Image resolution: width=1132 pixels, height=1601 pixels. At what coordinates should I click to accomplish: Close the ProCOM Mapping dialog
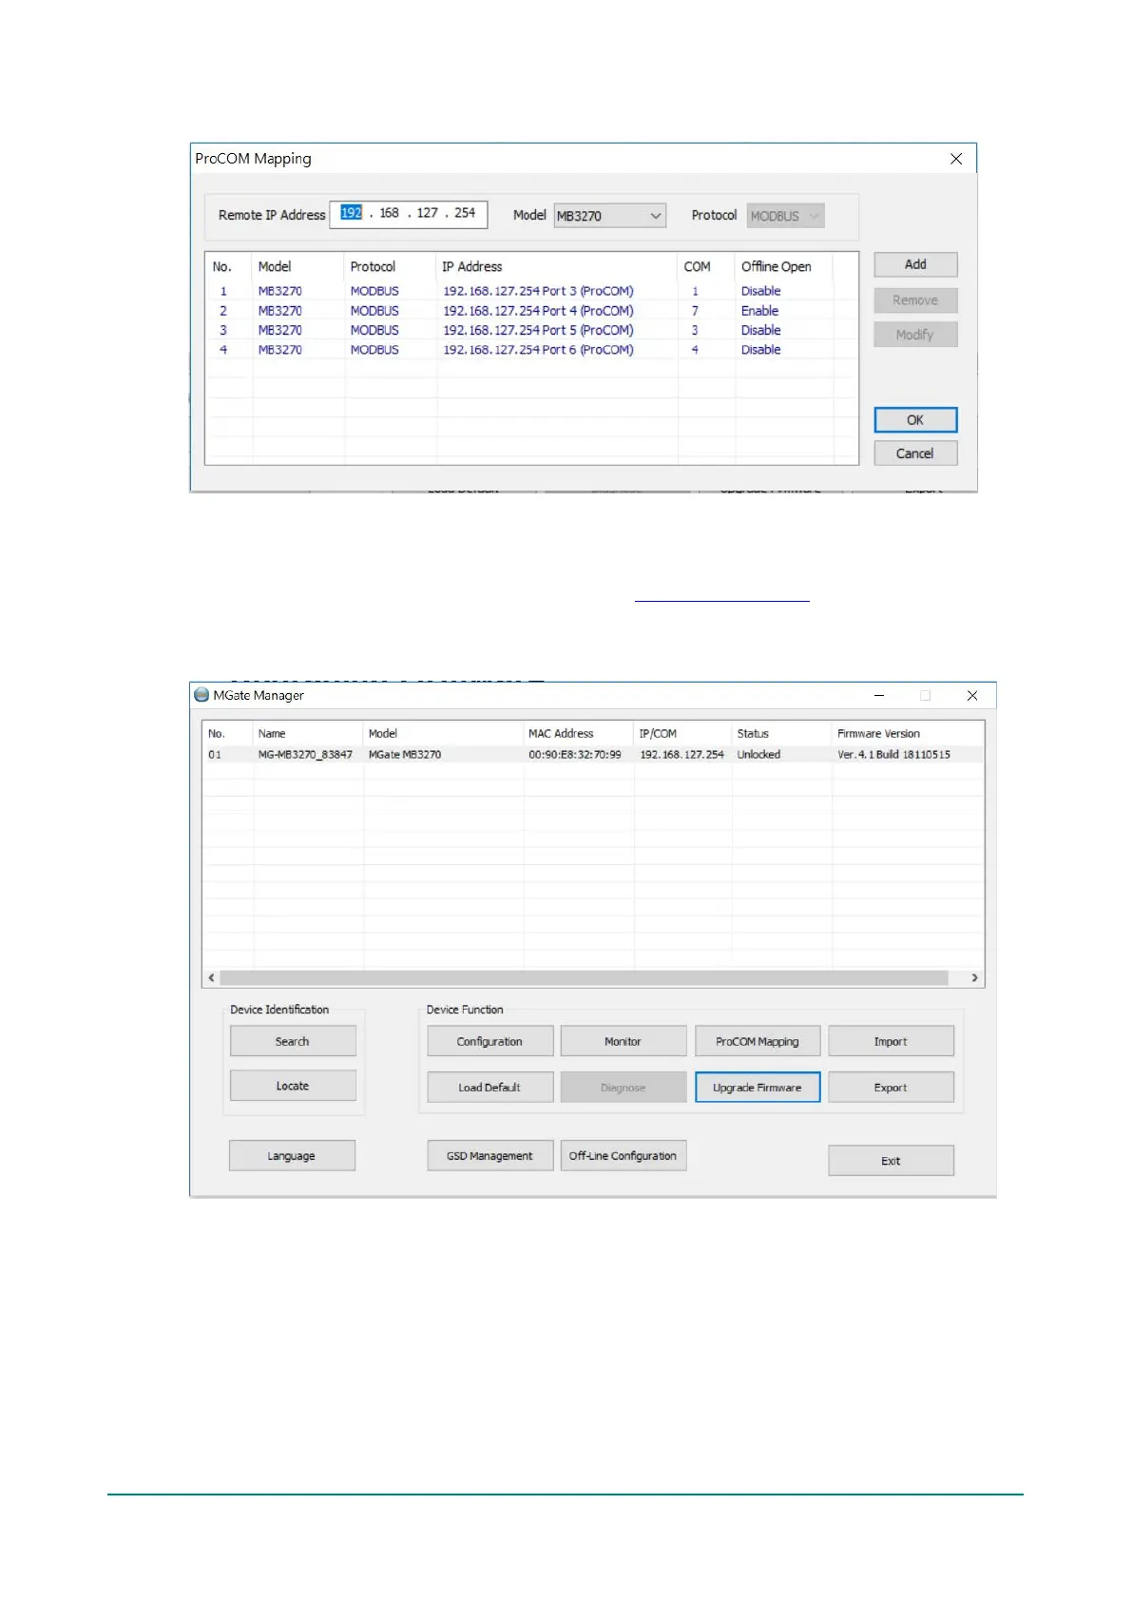[x=956, y=159]
